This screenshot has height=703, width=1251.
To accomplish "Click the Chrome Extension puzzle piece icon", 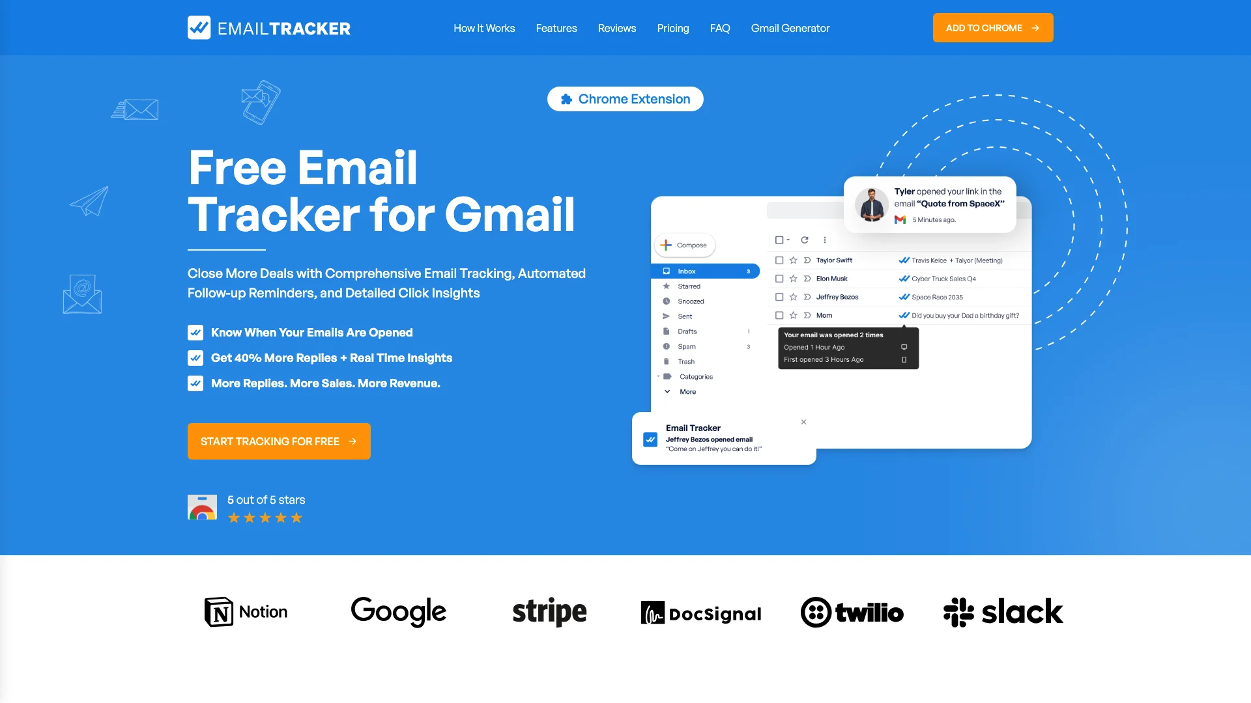I will pos(566,99).
